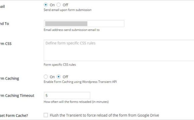
Task: Click the 'Send email upon form submission' description
Action: 68,10
